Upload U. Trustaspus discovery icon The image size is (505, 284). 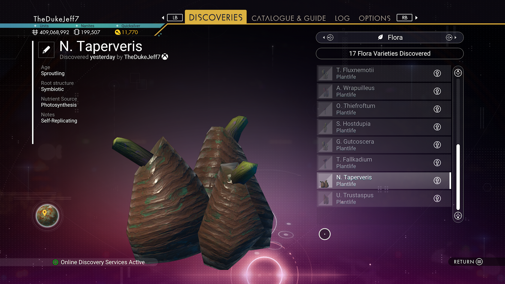coord(437,199)
